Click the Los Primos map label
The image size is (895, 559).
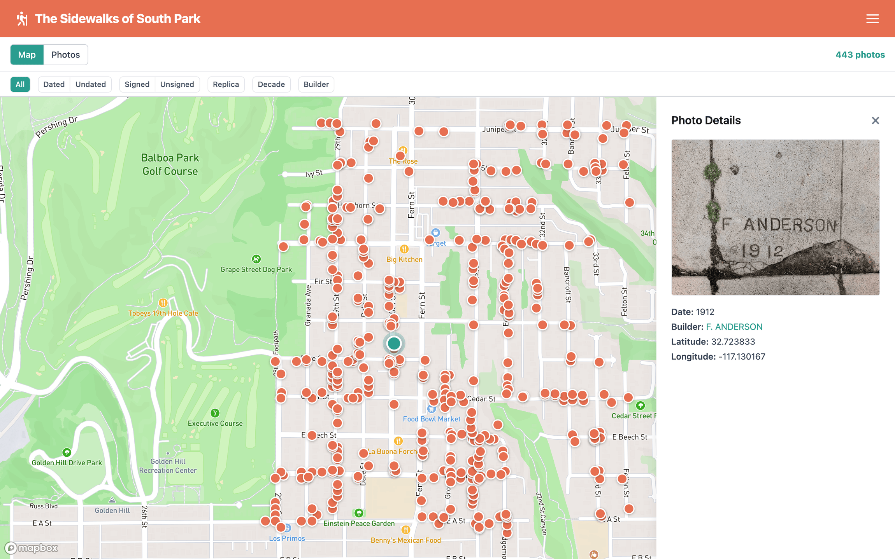pyautogui.click(x=287, y=538)
